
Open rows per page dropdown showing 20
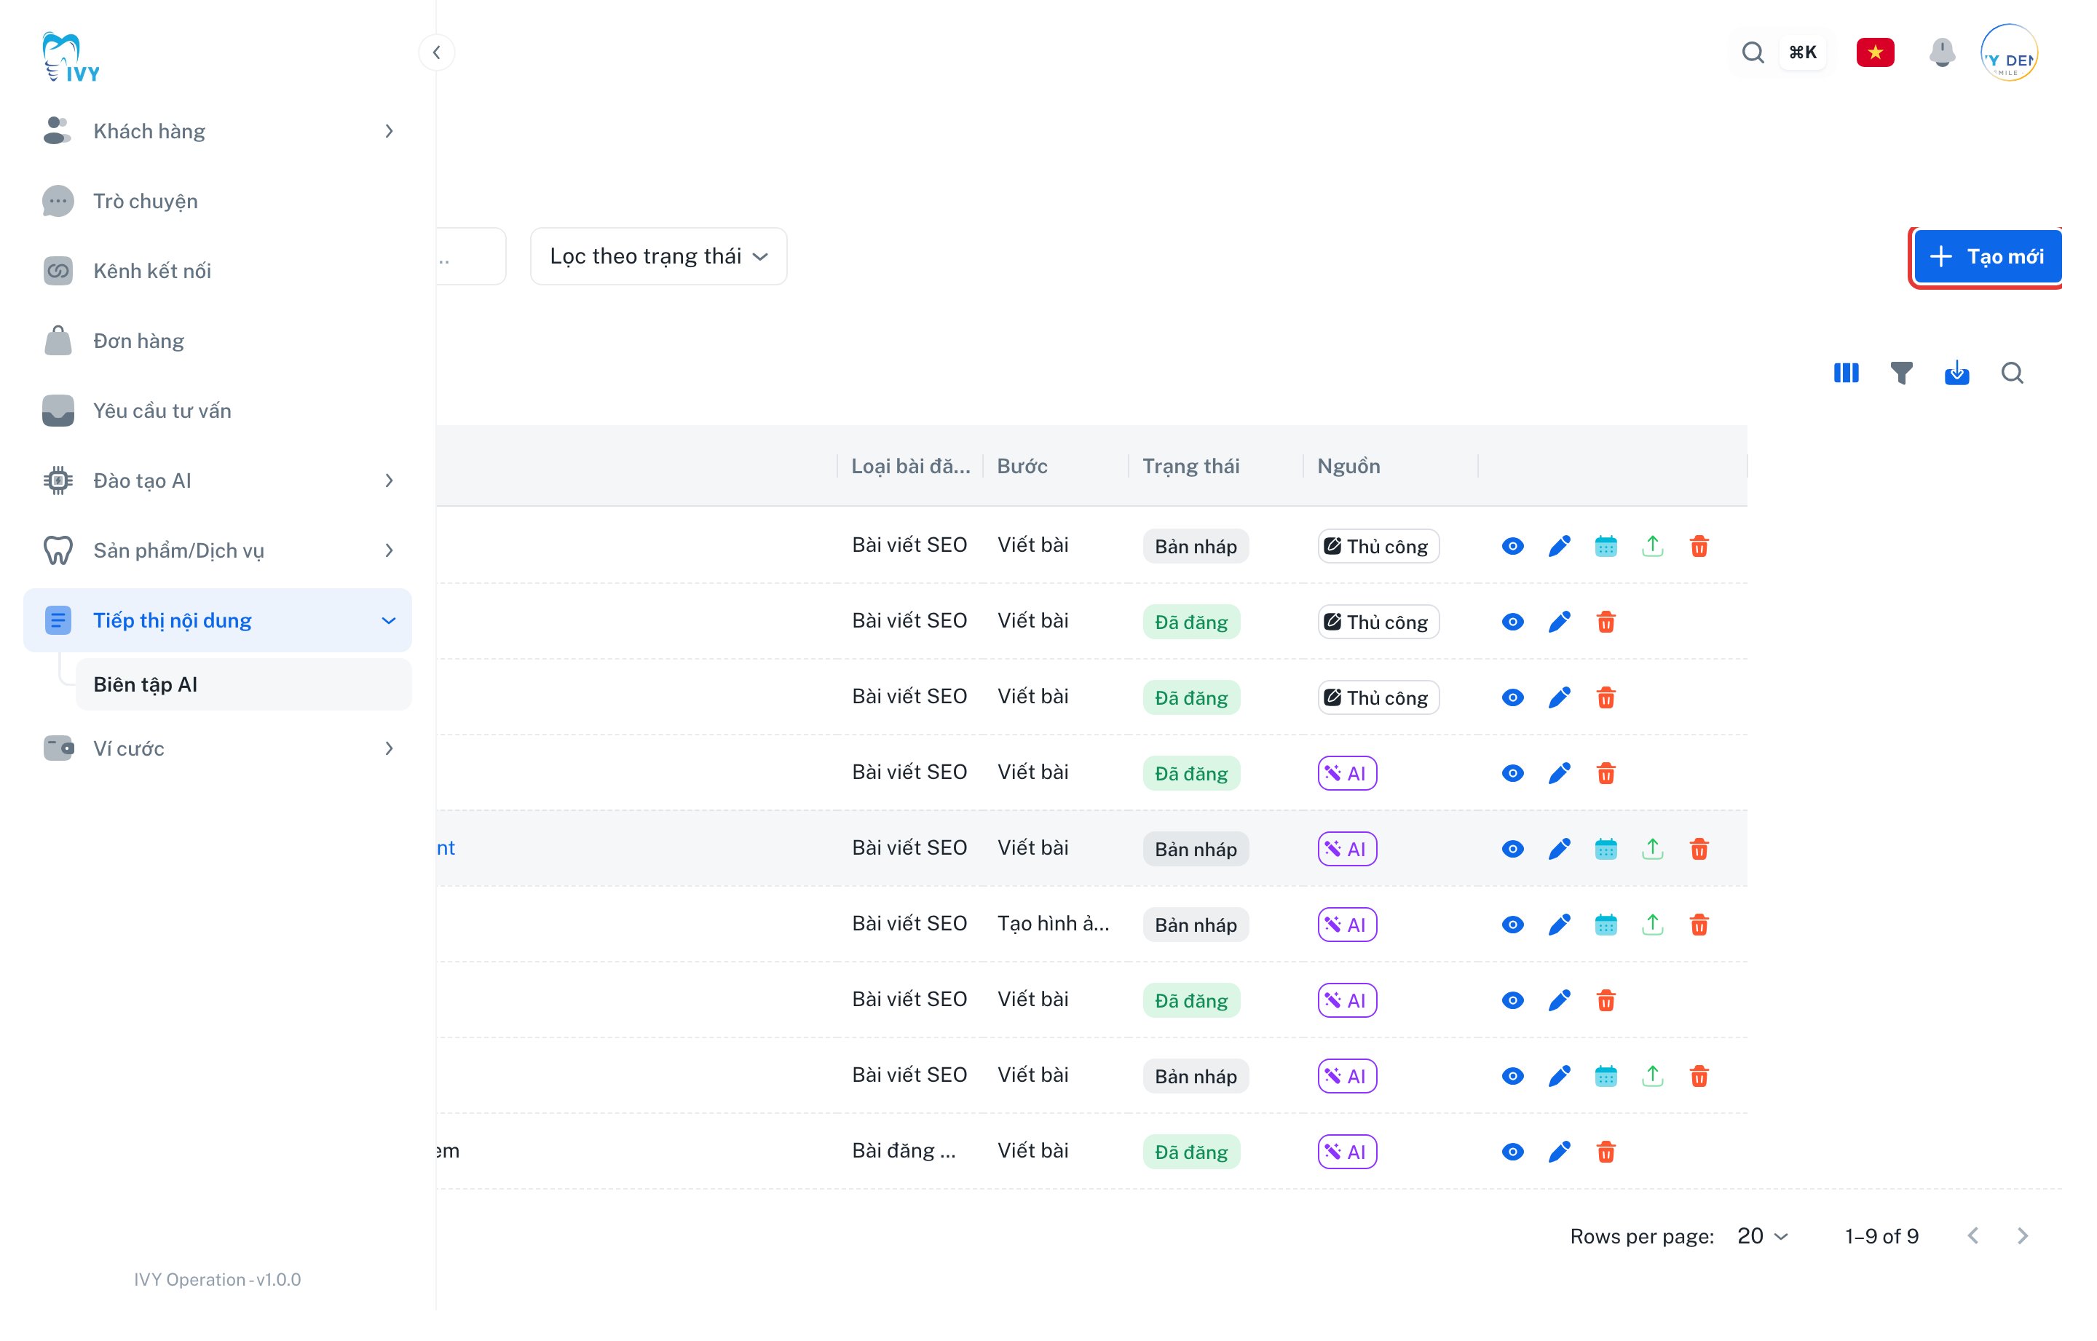click(1762, 1235)
